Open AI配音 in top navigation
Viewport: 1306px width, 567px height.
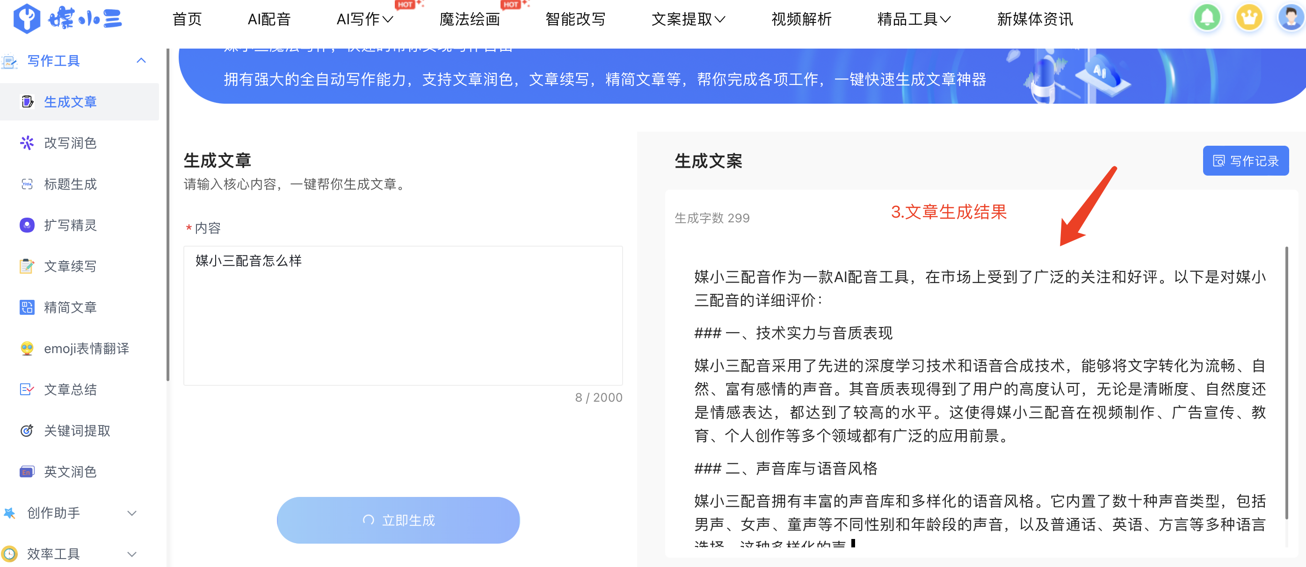click(x=269, y=19)
